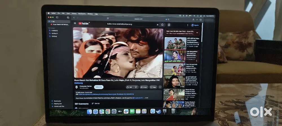
Task: Open Epic Games launcher in Dock
Action: pos(165,111)
